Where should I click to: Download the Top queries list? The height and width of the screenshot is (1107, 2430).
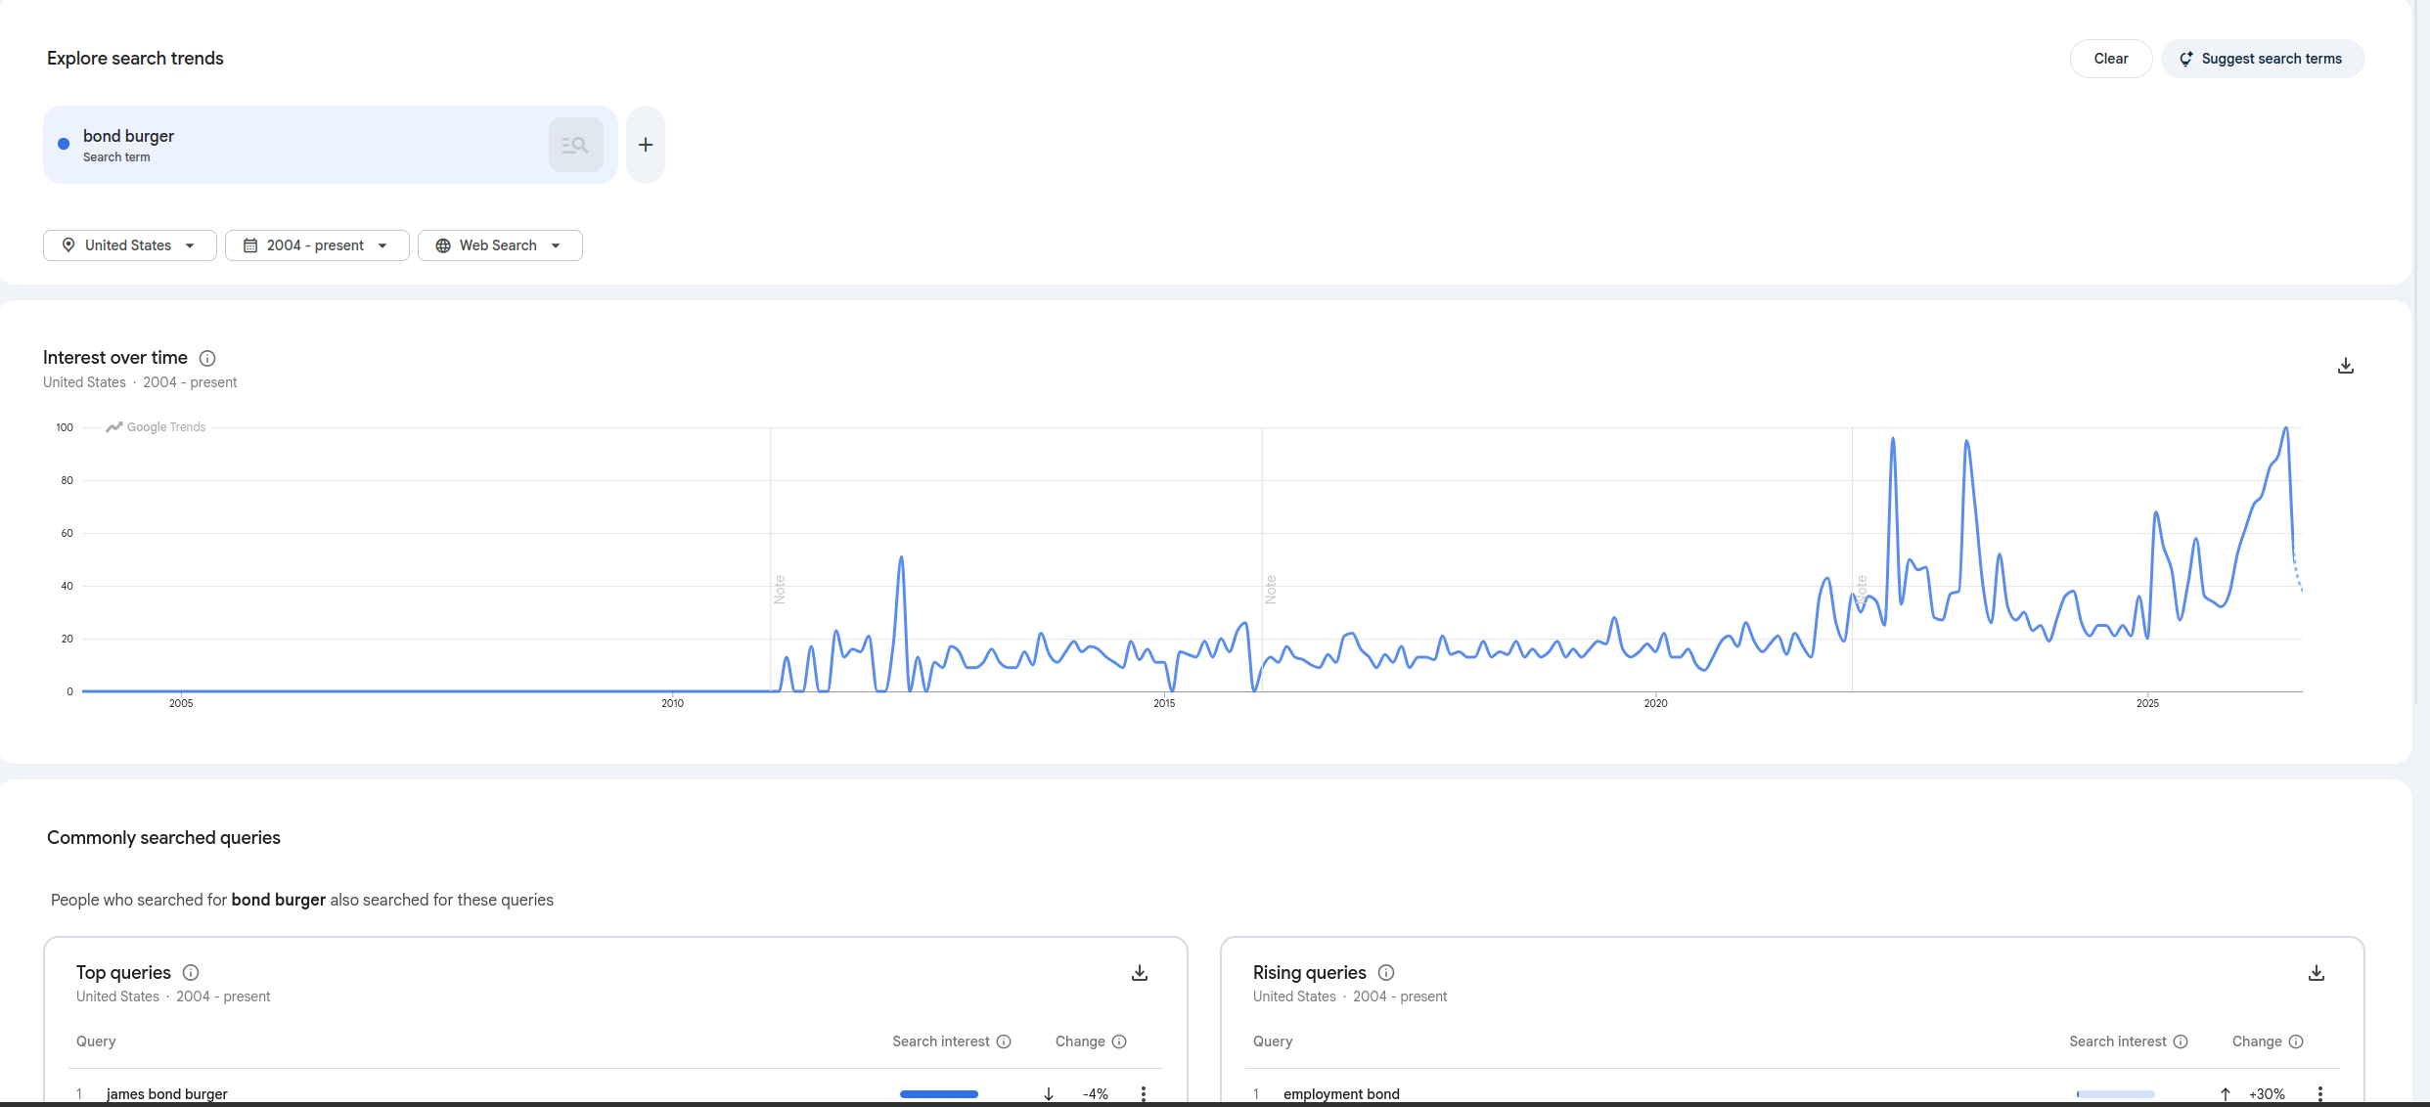[x=1140, y=973]
